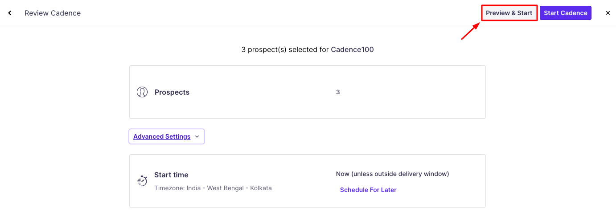Image resolution: width=616 pixels, height=224 pixels.
Task: Click the back arrow icon
Action: click(x=10, y=13)
